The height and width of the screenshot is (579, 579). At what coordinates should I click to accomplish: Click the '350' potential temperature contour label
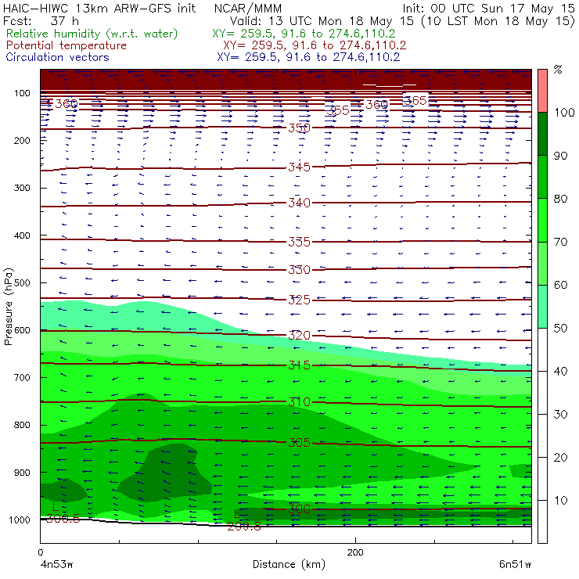coord(300,128)
